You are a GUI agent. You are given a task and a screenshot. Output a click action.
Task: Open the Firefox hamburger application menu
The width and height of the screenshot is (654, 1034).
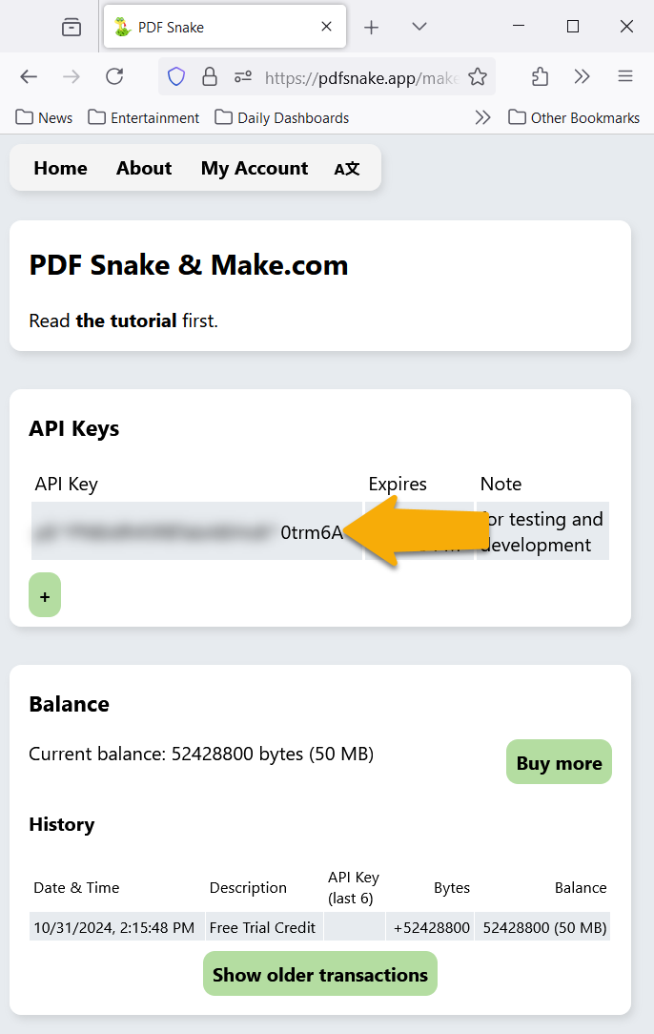pos(625,76)
